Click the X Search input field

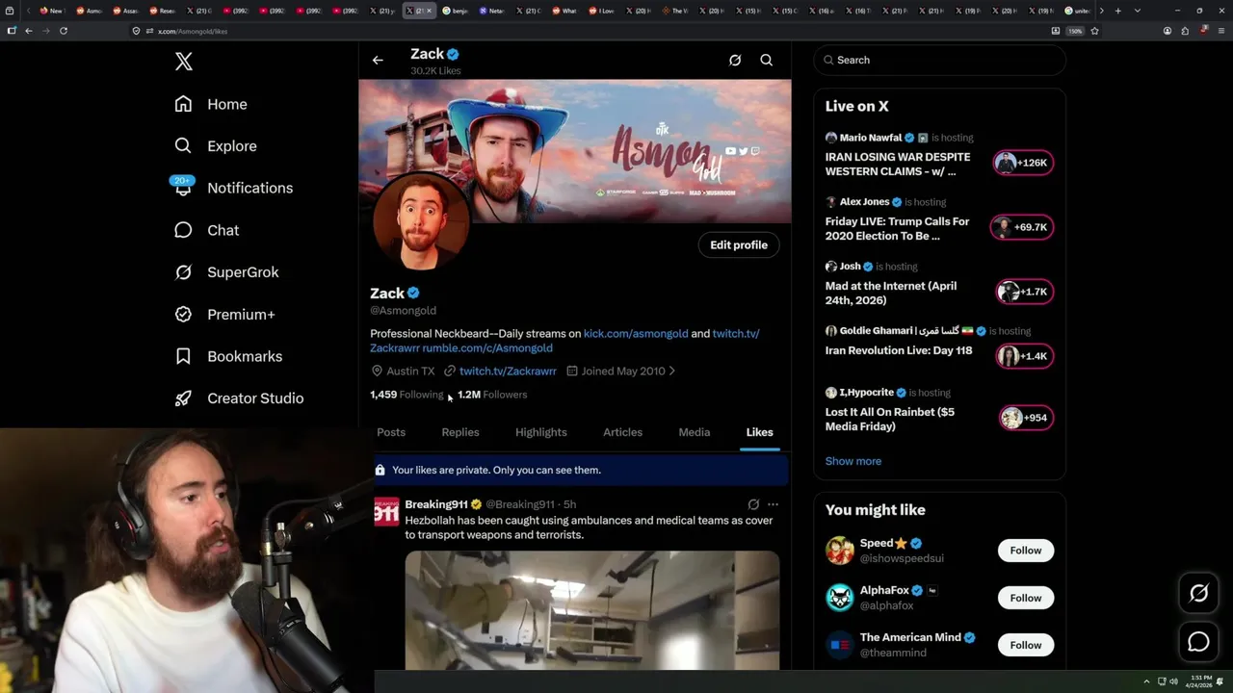pos(939,60)
